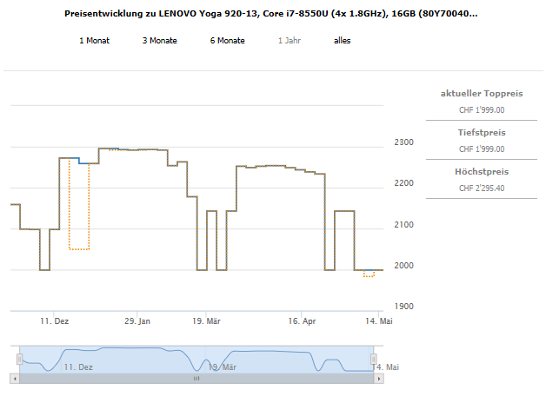546x403 pixels.
Task: Click the scrollbar left arrow in navigator
Action: pyautogui.click(x=15, y=379)
